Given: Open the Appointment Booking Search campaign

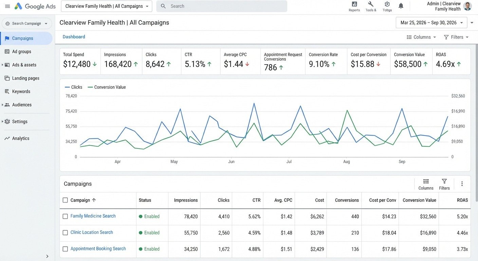Looking at the screenshot, I should pyautogui.click(x=98, y=249).
